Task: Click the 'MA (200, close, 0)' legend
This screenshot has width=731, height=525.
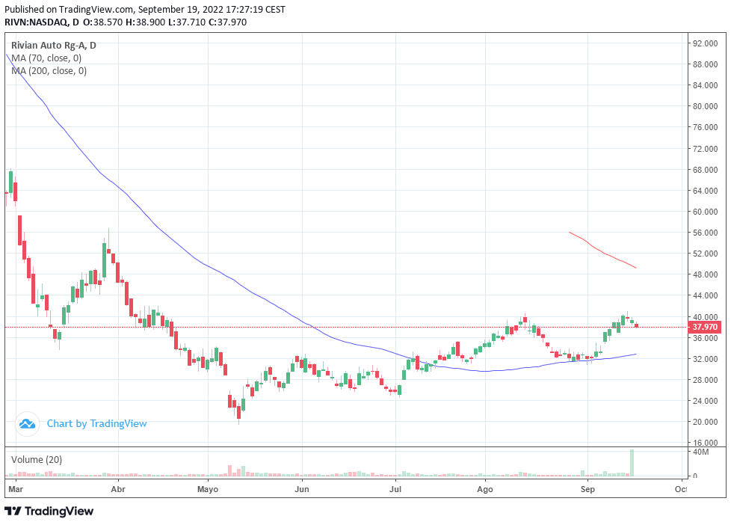Action: [49, 70]
